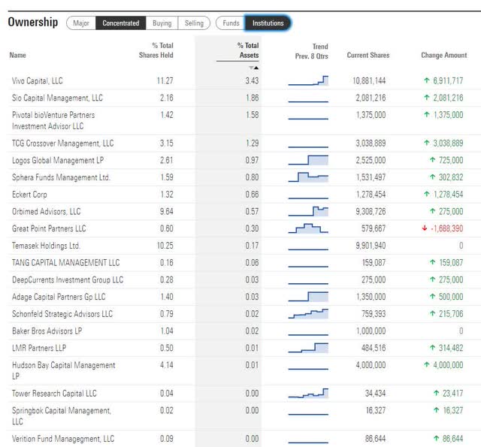Image resolution: width=481 pixels, height=447 pixels.
Task: Open Logos Global Management LP
Action: pyautogui.click(x=58, y=160)
